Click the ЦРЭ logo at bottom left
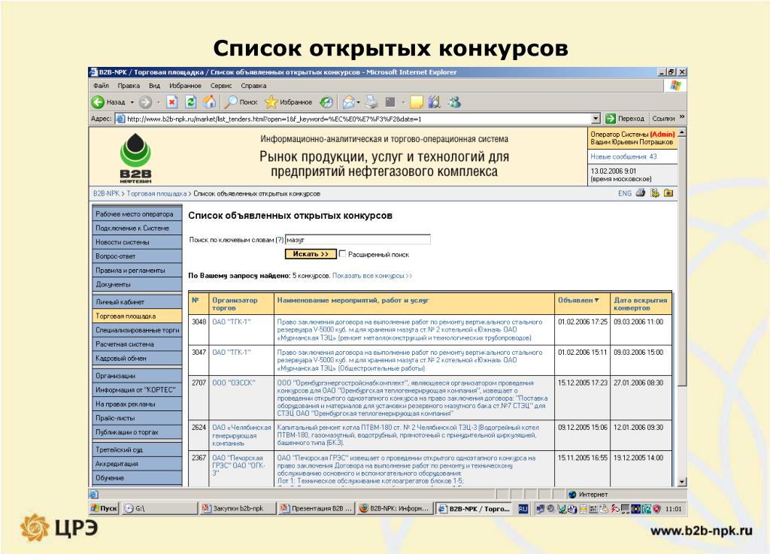The height and width of the screenshot is (554, 770). pyautogui.click(x=59, y=528)
